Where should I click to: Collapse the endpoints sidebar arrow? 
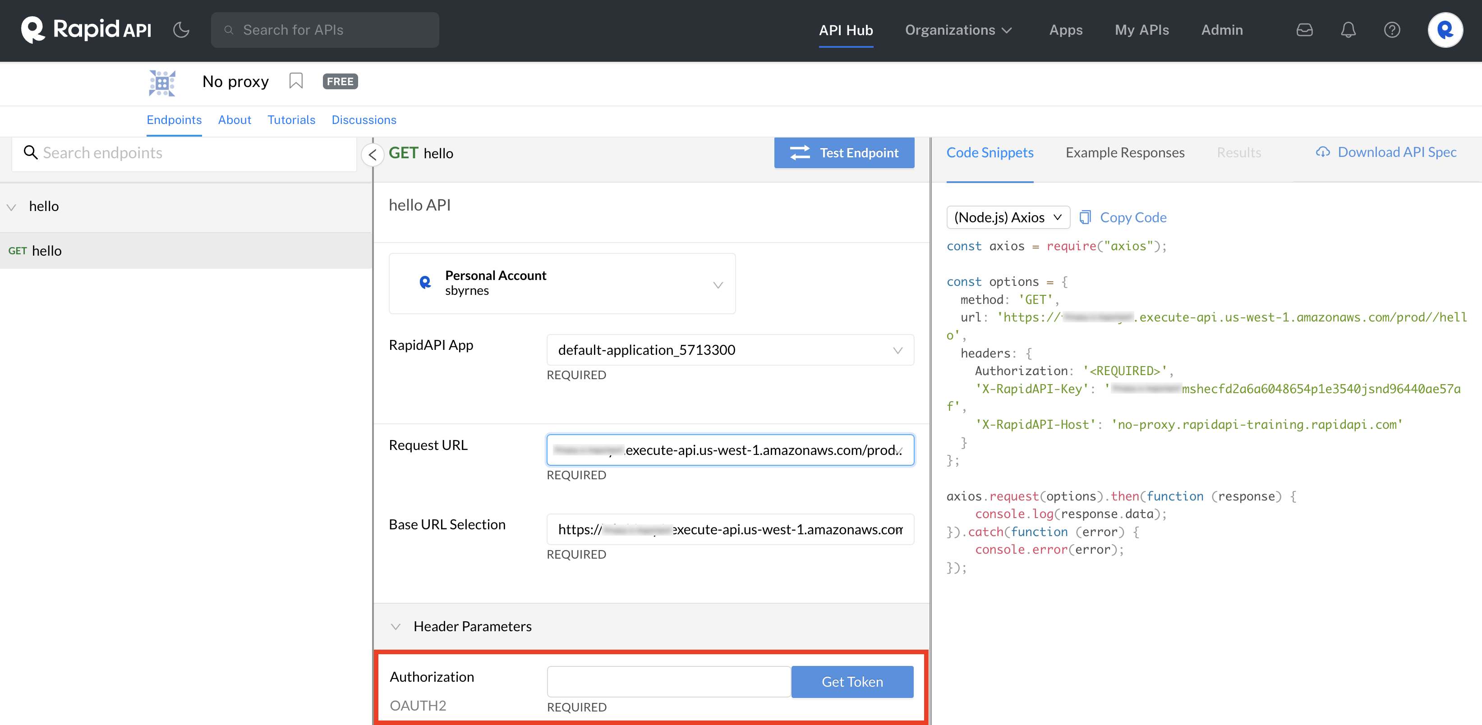click(372, 154)
